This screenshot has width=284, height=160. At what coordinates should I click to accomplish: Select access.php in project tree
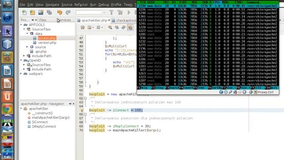[47, 38]
